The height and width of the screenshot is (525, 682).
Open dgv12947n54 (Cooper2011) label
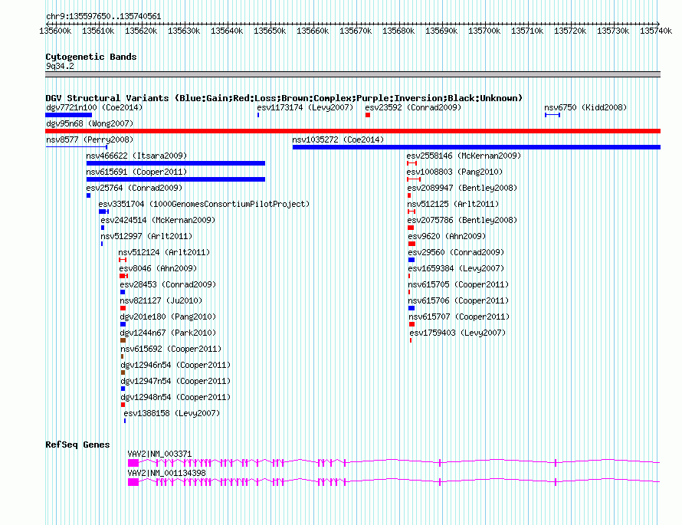(x=175, y=381)
